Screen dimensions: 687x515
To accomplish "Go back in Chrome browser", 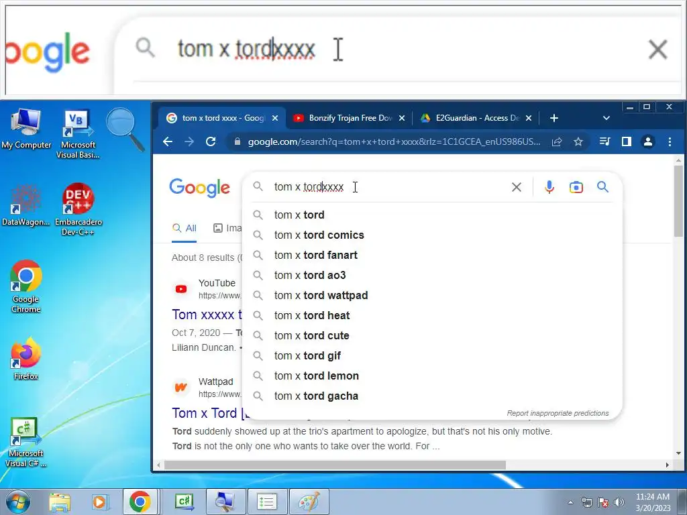I will (167, 141).
